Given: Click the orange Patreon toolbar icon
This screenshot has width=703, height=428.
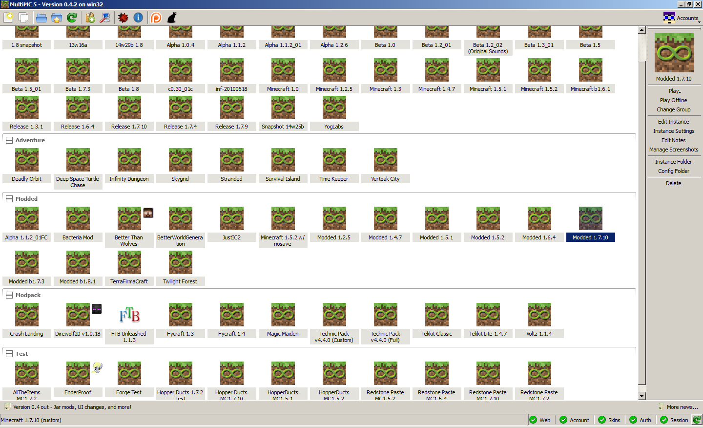Looking at the screenshot, I should point(156,18).
